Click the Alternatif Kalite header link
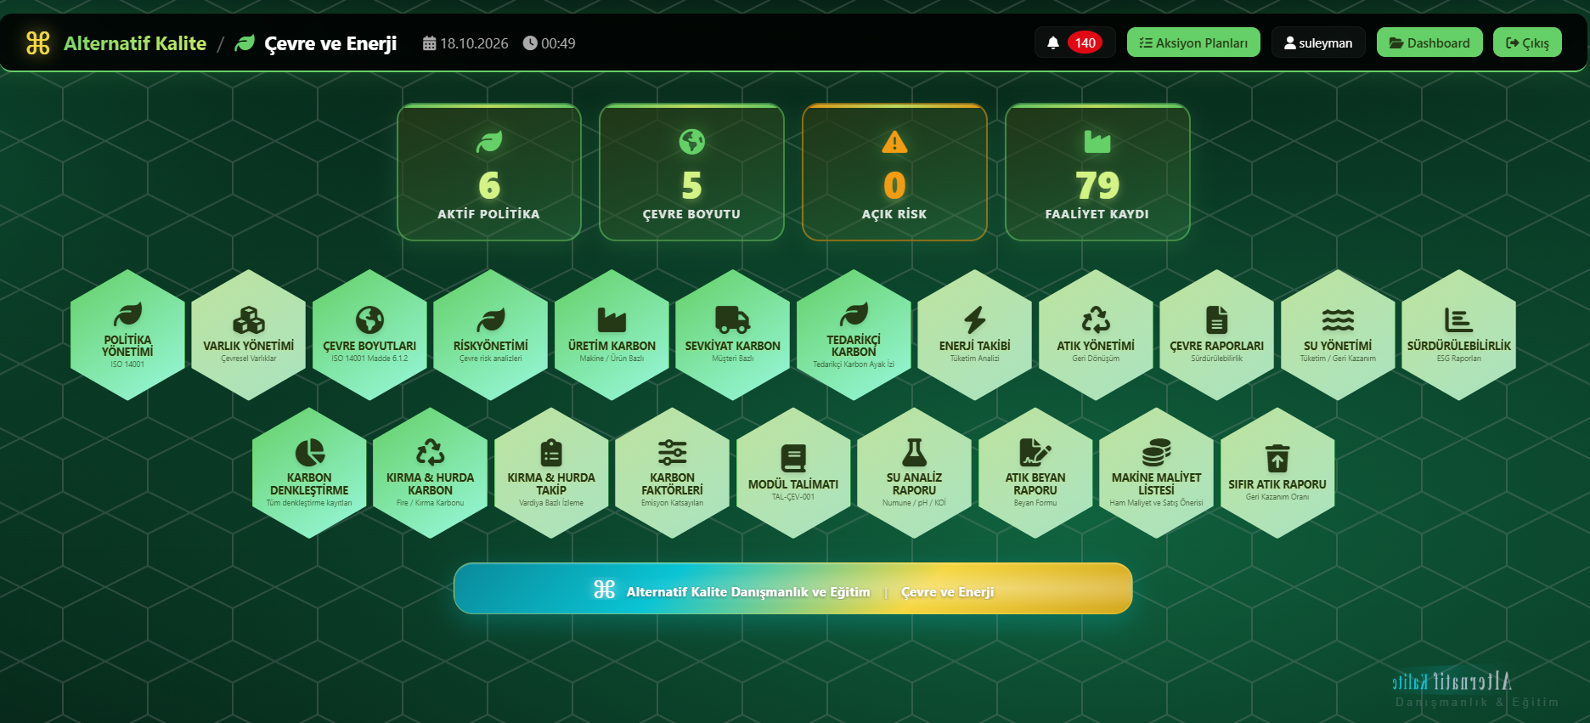This screenshot has height=723, width=1590. [x=135, y=43]
